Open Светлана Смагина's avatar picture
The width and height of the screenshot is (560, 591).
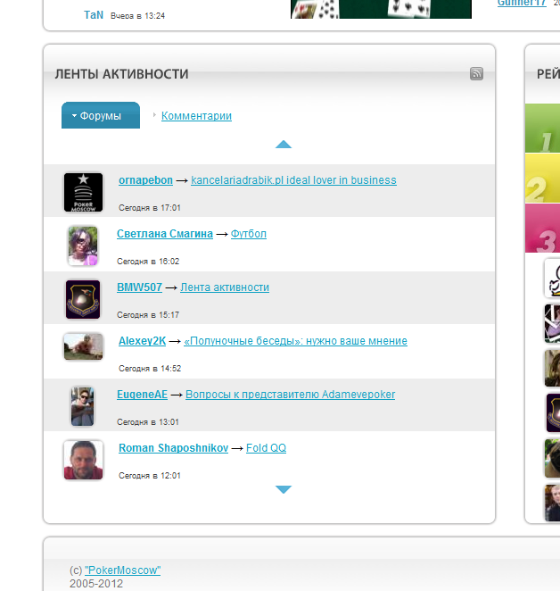(83, 246)
